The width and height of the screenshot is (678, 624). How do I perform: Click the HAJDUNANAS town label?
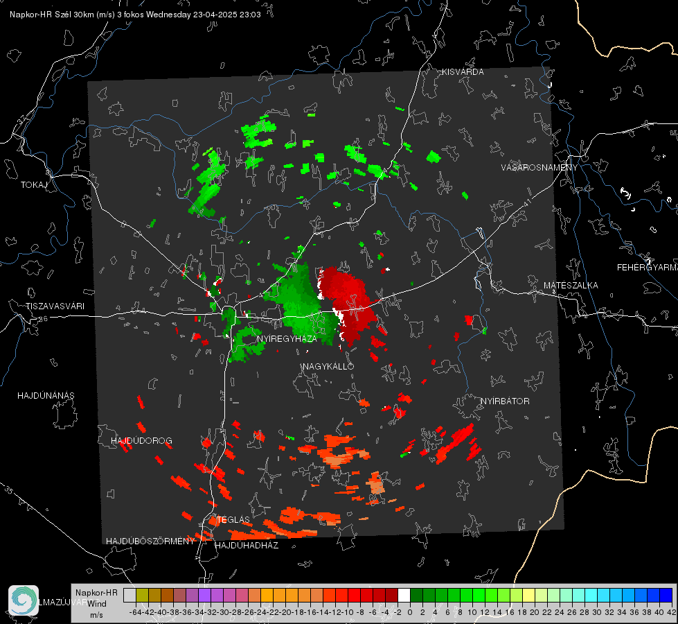(46, 396)
